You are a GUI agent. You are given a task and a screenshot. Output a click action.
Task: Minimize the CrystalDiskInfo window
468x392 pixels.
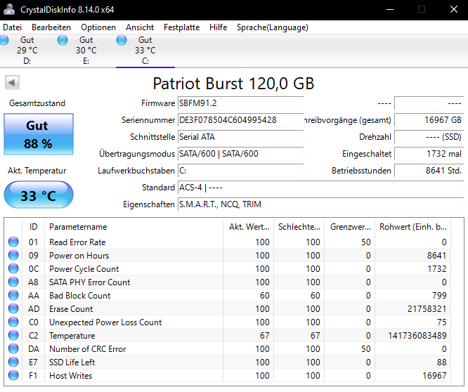(x=390, y=10)
